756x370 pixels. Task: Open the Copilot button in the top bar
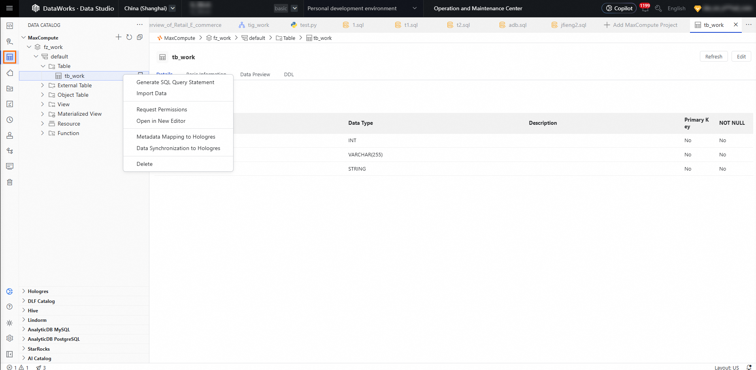619,8
